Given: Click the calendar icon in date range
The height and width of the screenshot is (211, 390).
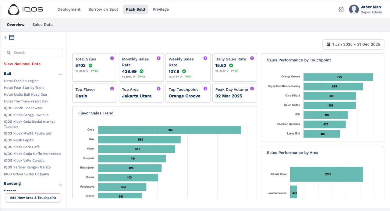Looking at the screenshot, I should coord(328,44).
